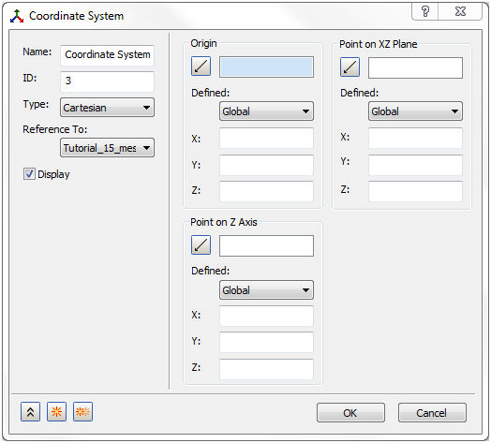Open the Type dropdown showing Cartesian

(x=107, y=108)
